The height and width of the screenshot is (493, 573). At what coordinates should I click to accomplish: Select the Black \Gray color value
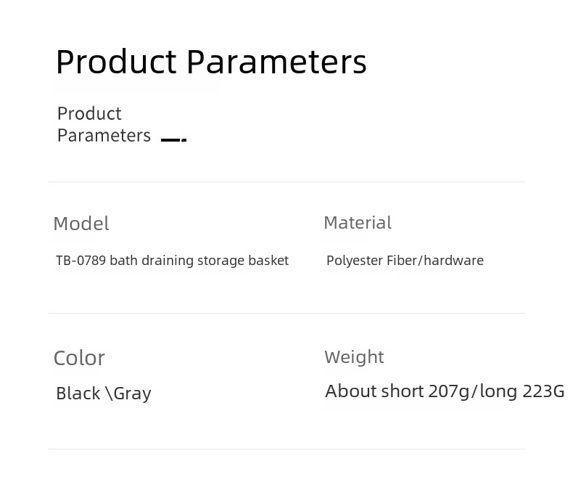[x=104, y=394]
